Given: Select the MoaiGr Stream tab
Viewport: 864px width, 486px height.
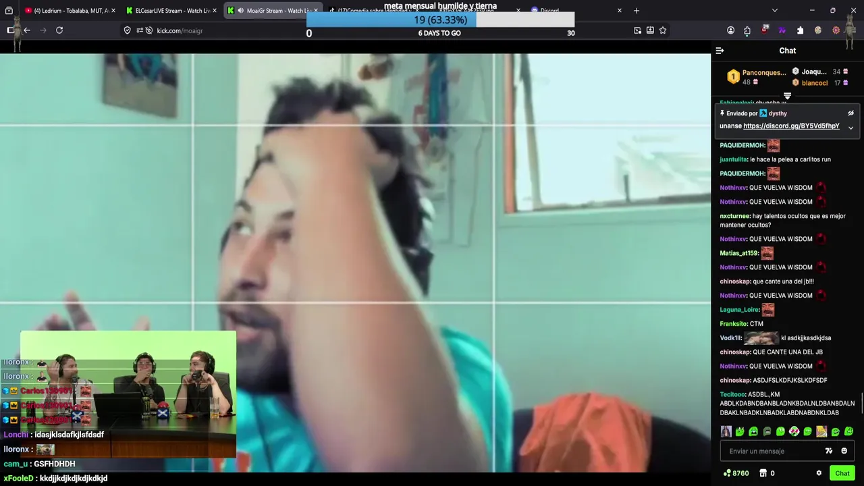Looking at the screenshot, I should [271, 11].
